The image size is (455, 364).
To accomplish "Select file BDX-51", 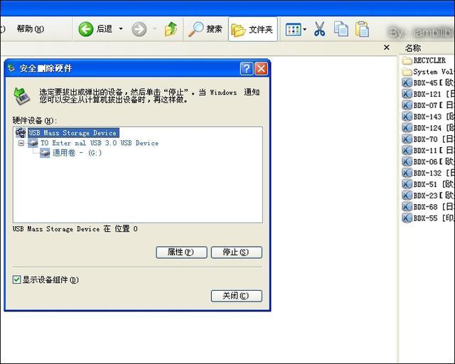I will pyautogui.click(x=428, y=184).
